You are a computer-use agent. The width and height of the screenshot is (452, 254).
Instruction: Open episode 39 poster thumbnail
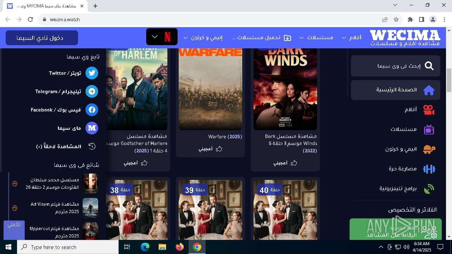click(210, 210)
